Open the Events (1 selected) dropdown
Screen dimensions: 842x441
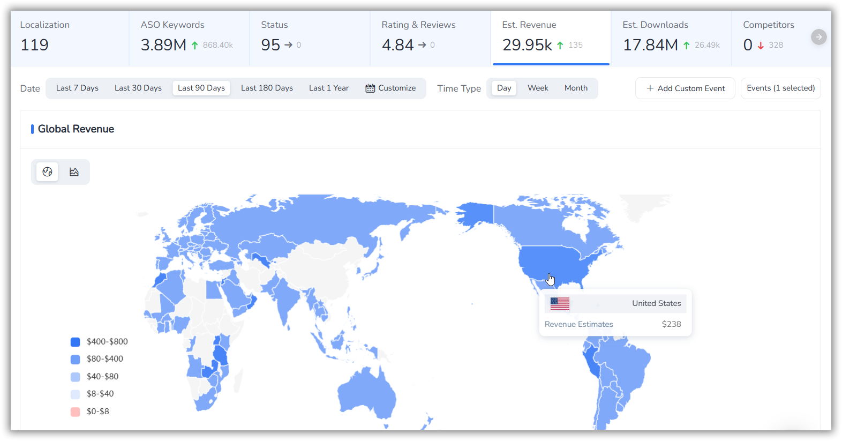pyautogui.click(x=780, y=88)
